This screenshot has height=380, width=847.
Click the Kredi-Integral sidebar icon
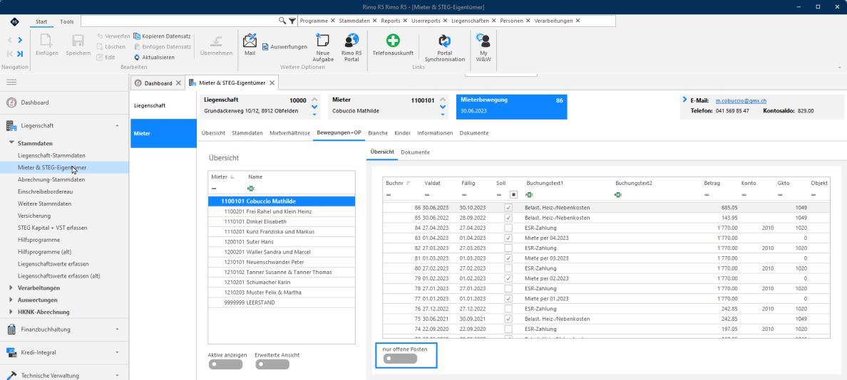(11, 352)
